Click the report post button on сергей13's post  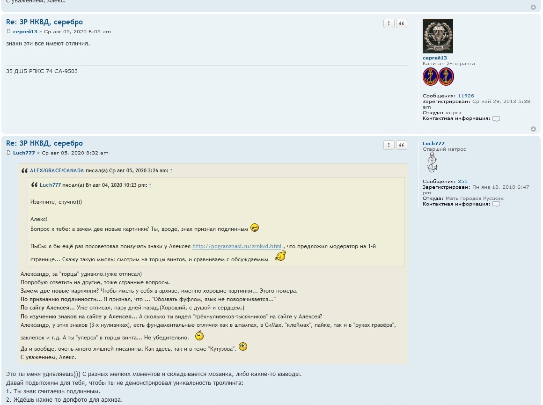click(389, 24)
